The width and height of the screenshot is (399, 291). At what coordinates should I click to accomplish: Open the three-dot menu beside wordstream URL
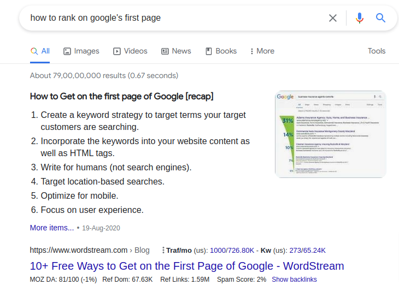(x=163, y=251)
